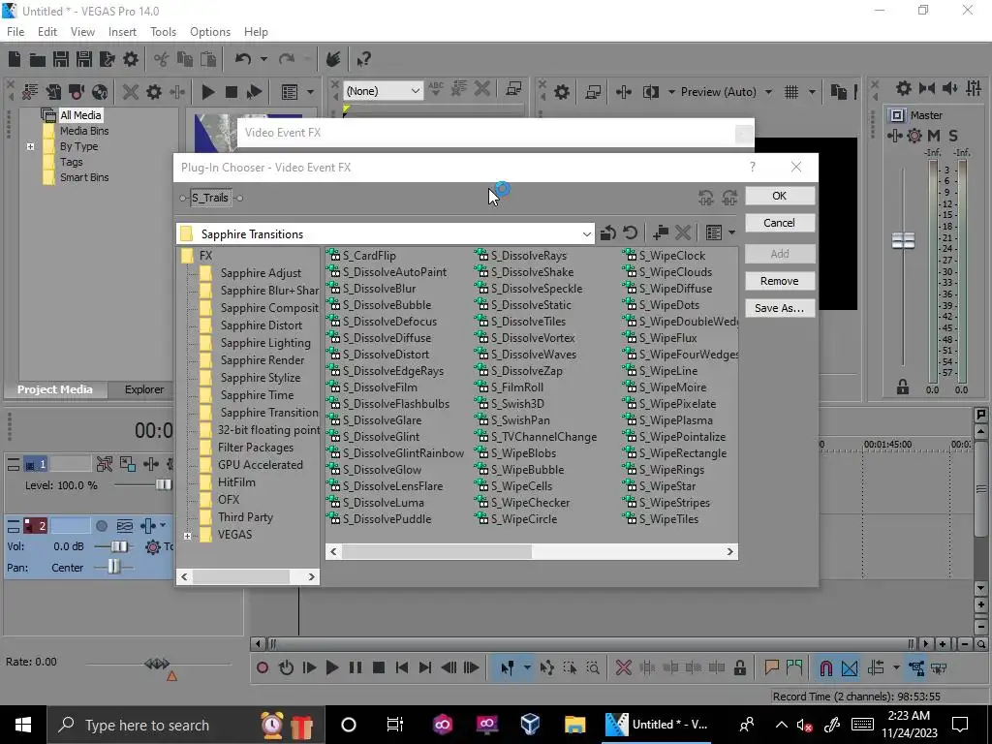Open the Insert menu
The height and width of the screenshot is (744, 992).
point(122,32)
